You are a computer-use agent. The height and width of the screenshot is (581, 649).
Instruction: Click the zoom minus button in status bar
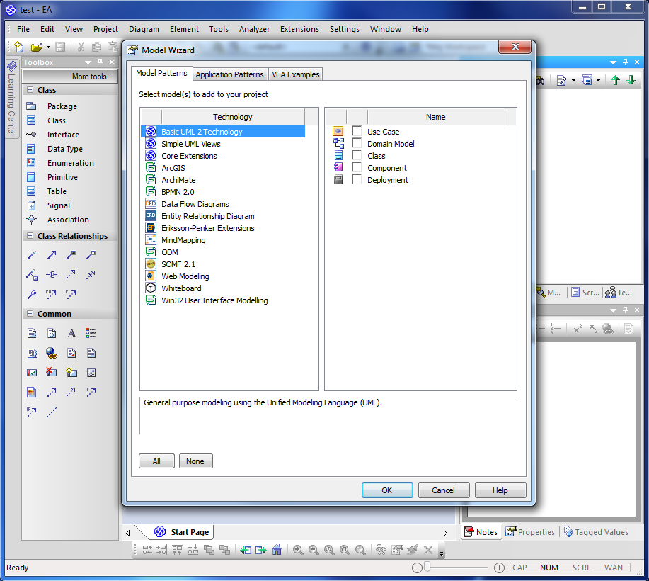point(418,568)
